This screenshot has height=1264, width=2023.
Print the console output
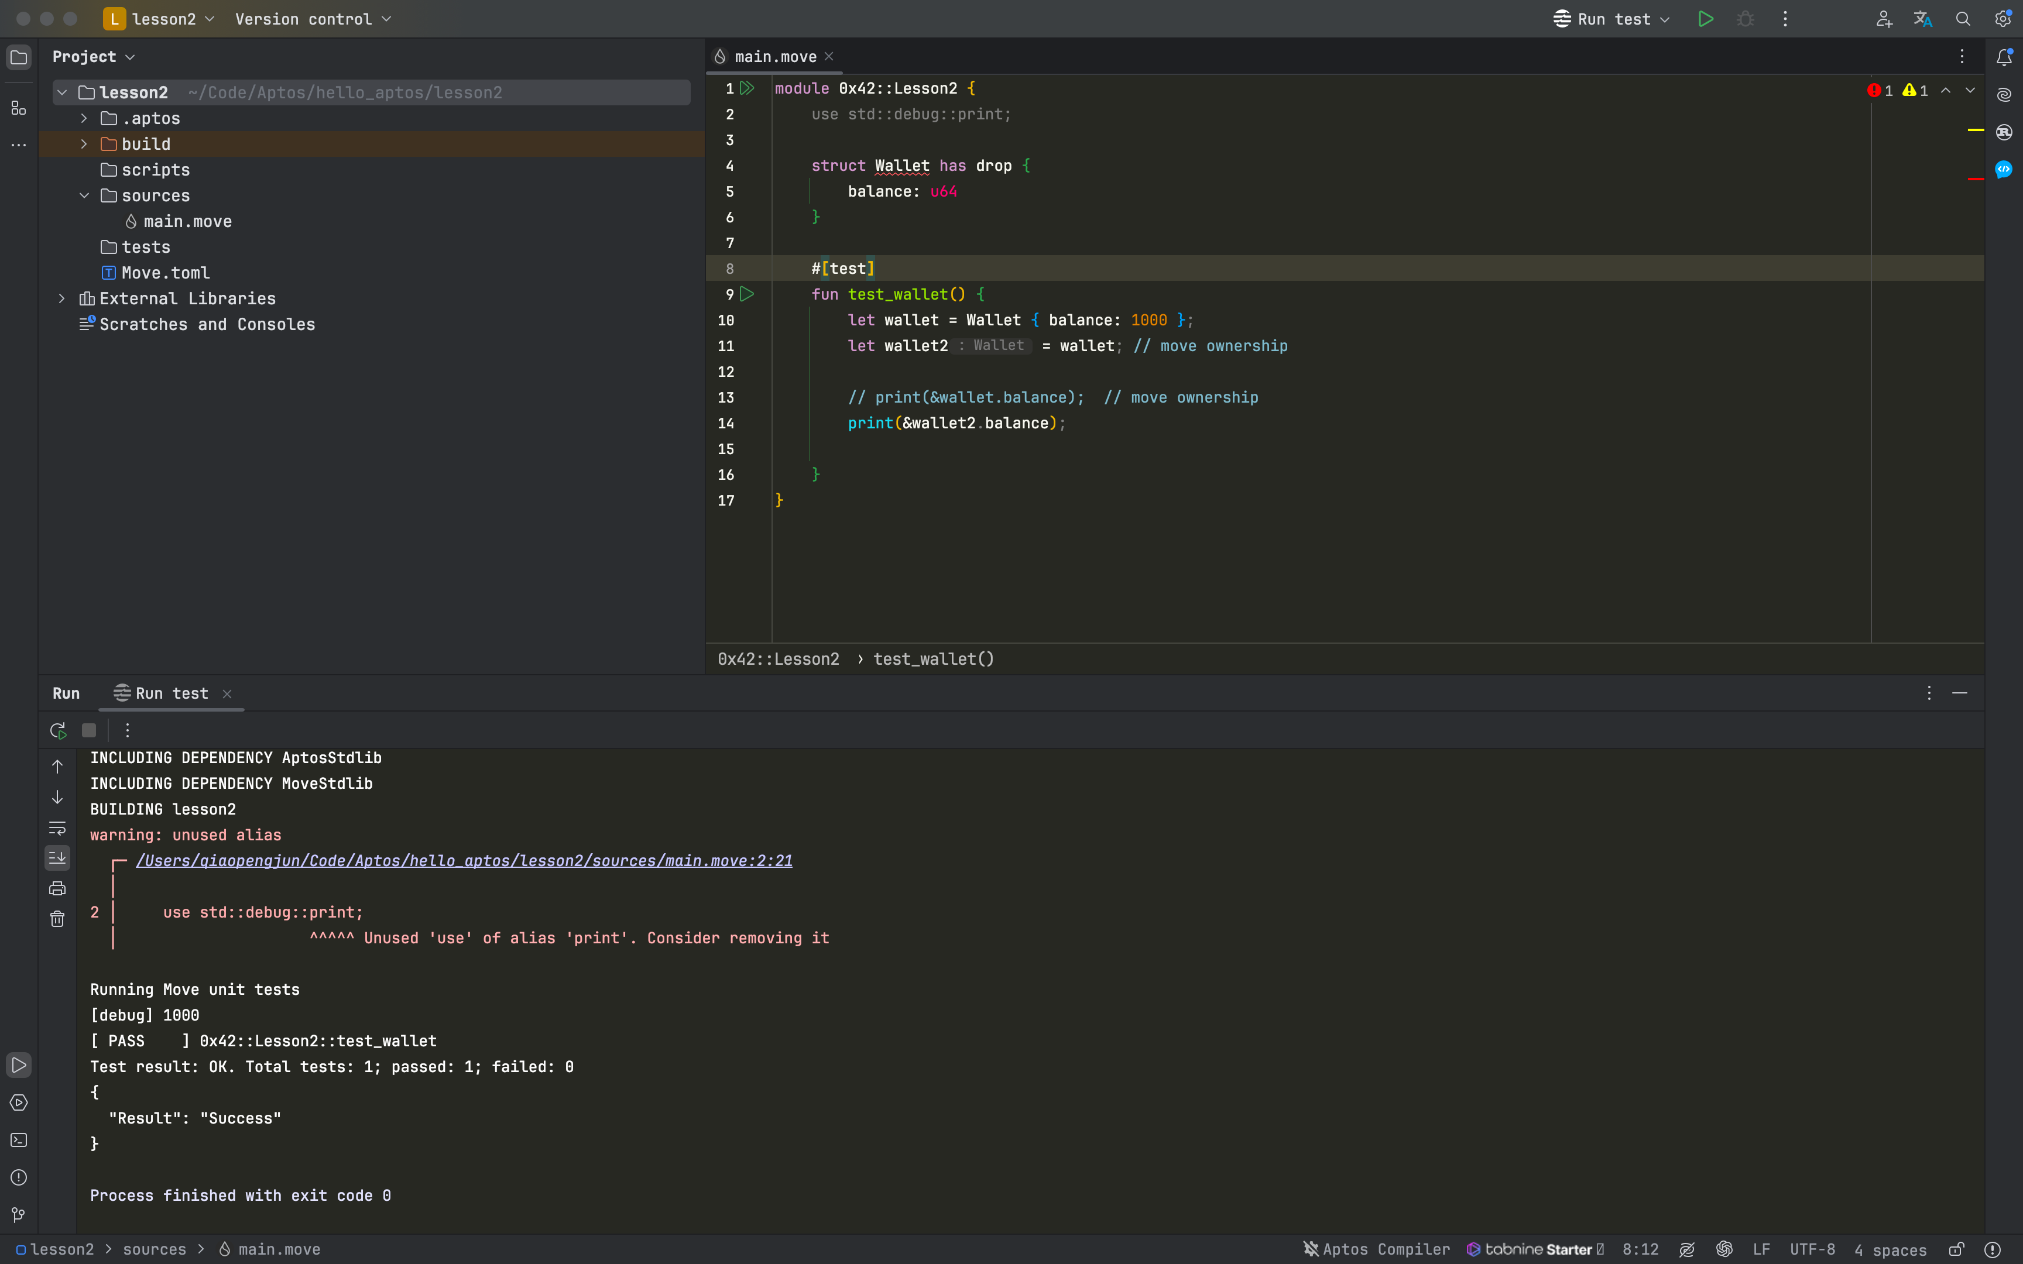click(57, 888)
